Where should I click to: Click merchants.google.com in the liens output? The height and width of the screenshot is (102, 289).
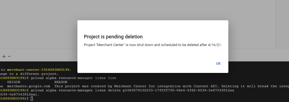point(29,86)
